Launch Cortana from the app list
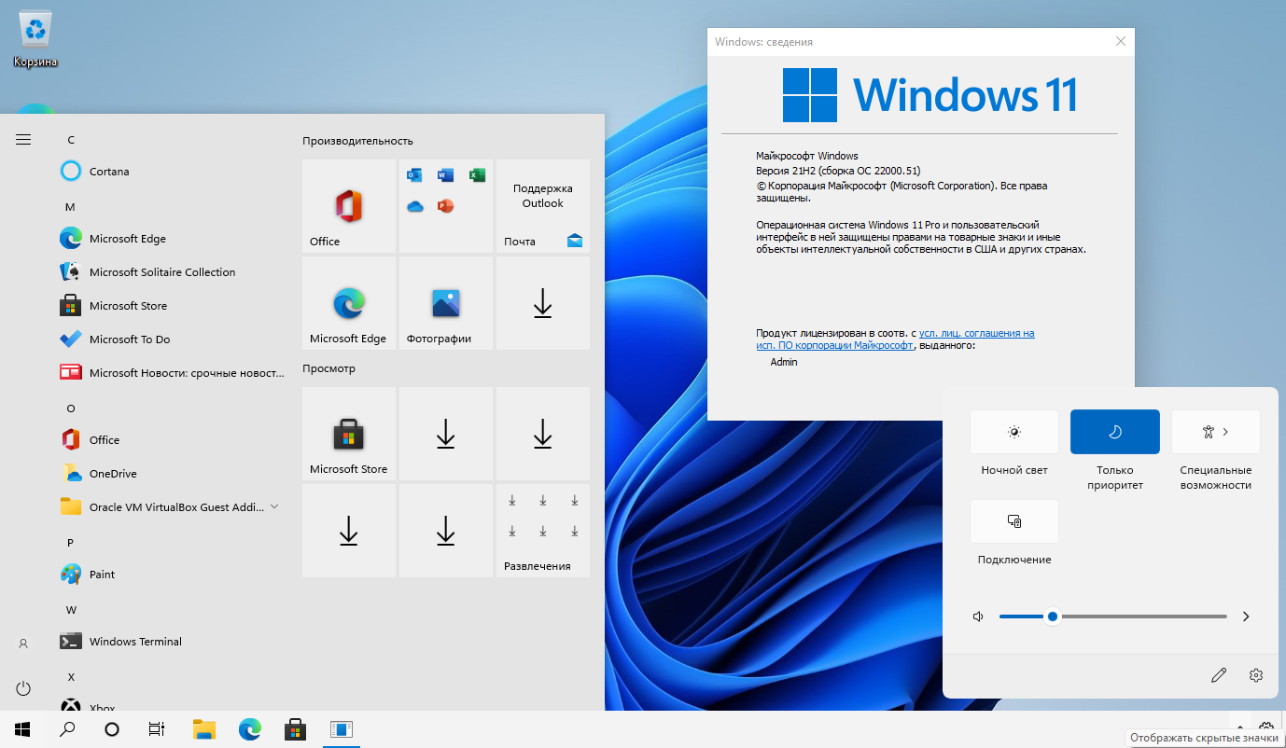Screen dimensions: 1286x748 pos(172,172)
